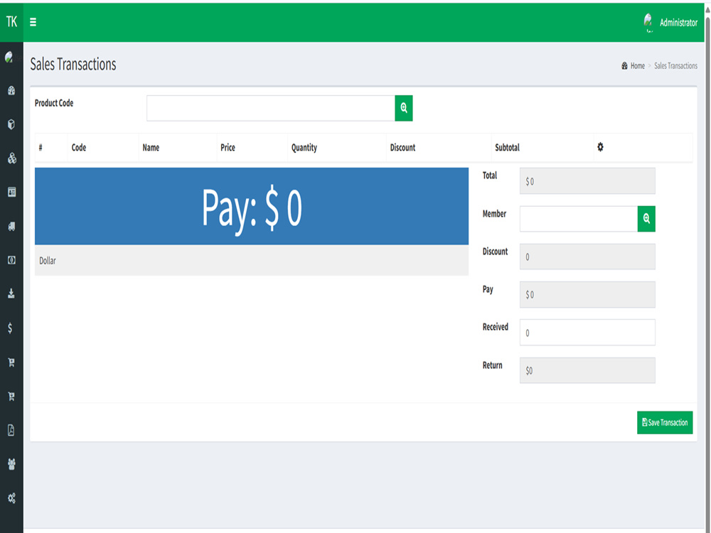Open the users group icon in sidebar
This screenshot has width=711, height=533.
tap(11, 463)
